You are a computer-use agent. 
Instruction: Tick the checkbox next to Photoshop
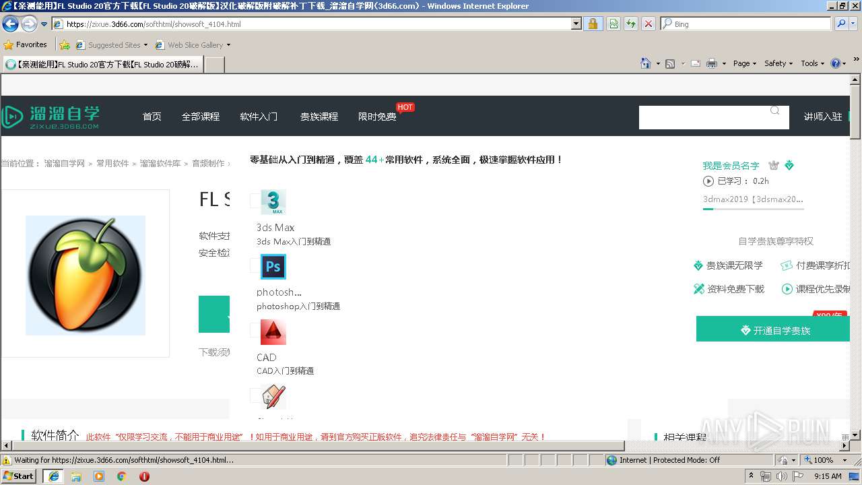[x=255, y=265]
